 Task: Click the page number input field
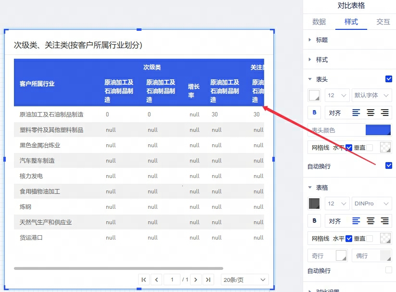(172, 279)
